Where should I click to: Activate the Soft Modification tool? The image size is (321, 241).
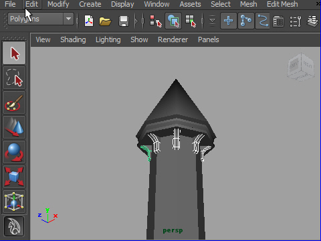(x=14, y=226)
